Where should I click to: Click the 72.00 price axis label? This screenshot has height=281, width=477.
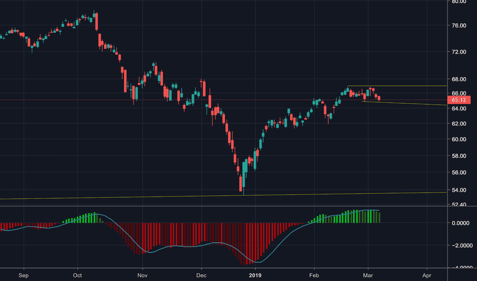pyautogui.click(x=459, y=52)
